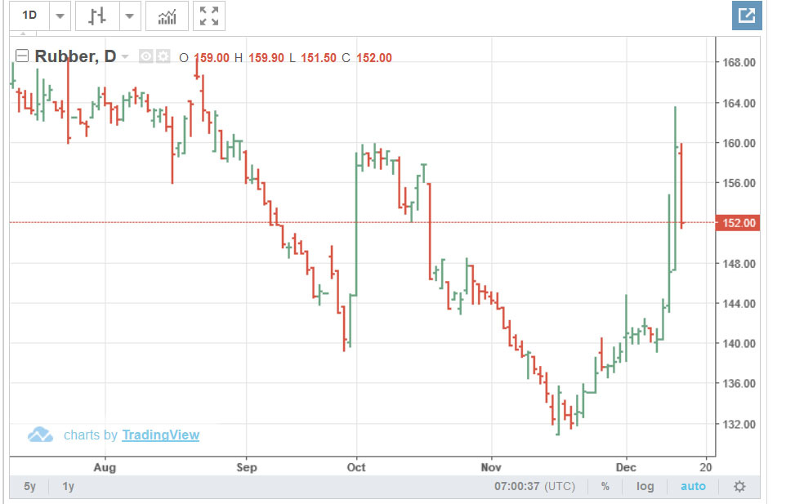This screenshot has height=504, width=795.
Task: Click the 1D timeframe button
Action: coord(29,16)
